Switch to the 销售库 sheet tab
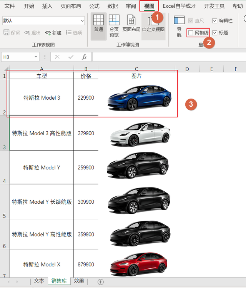The height and width of the screenshot is (288, 246). coord(59,281)
